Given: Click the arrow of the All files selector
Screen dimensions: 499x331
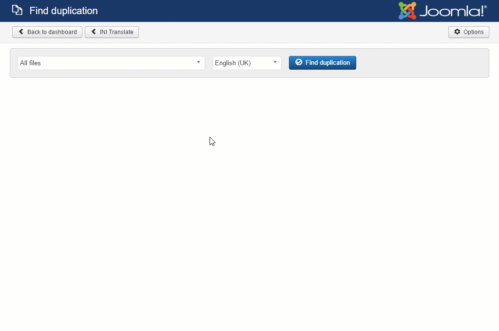Looking at the screenshot, I should click(198, 62).
